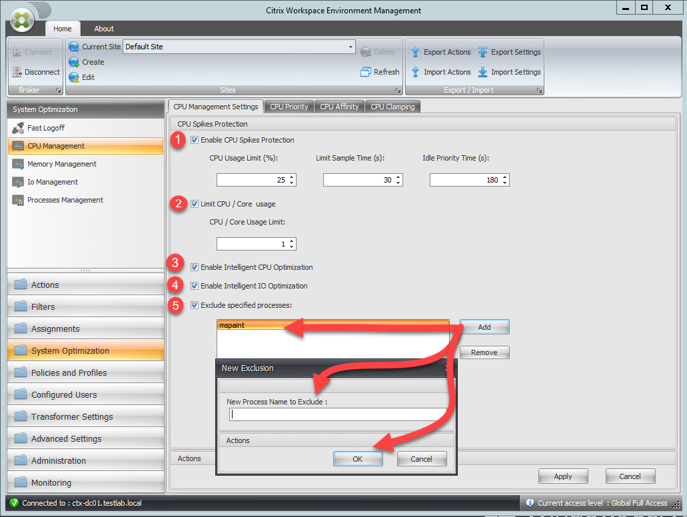Switch to CPU Priority tab
The height and width of the screenshot is (517, 687).
click(x=289, y=107)
